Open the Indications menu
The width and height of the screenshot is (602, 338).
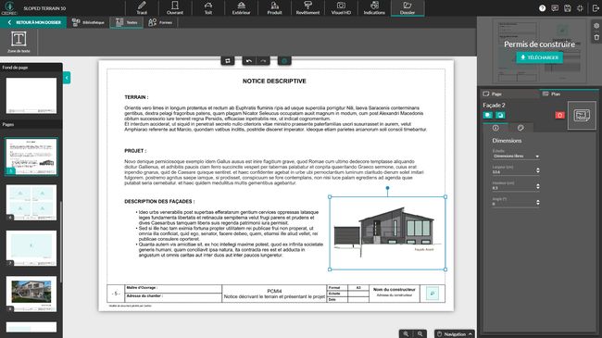pyautogui.click(x=374, y=8)
